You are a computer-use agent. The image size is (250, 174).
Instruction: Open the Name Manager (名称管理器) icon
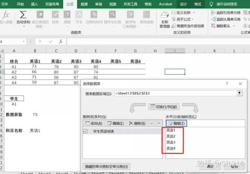click(x=165, y=15)
